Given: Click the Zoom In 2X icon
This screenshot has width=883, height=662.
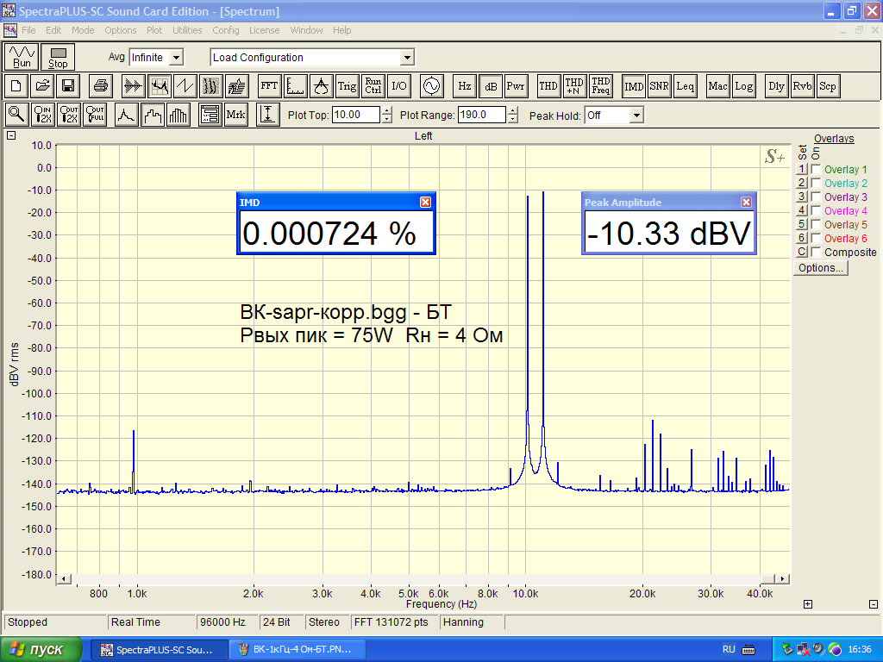Looking at the screenshot, I should (43, 115).
